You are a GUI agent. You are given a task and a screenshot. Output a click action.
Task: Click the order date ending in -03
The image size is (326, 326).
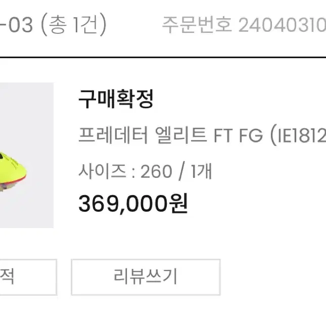(16, 25)
